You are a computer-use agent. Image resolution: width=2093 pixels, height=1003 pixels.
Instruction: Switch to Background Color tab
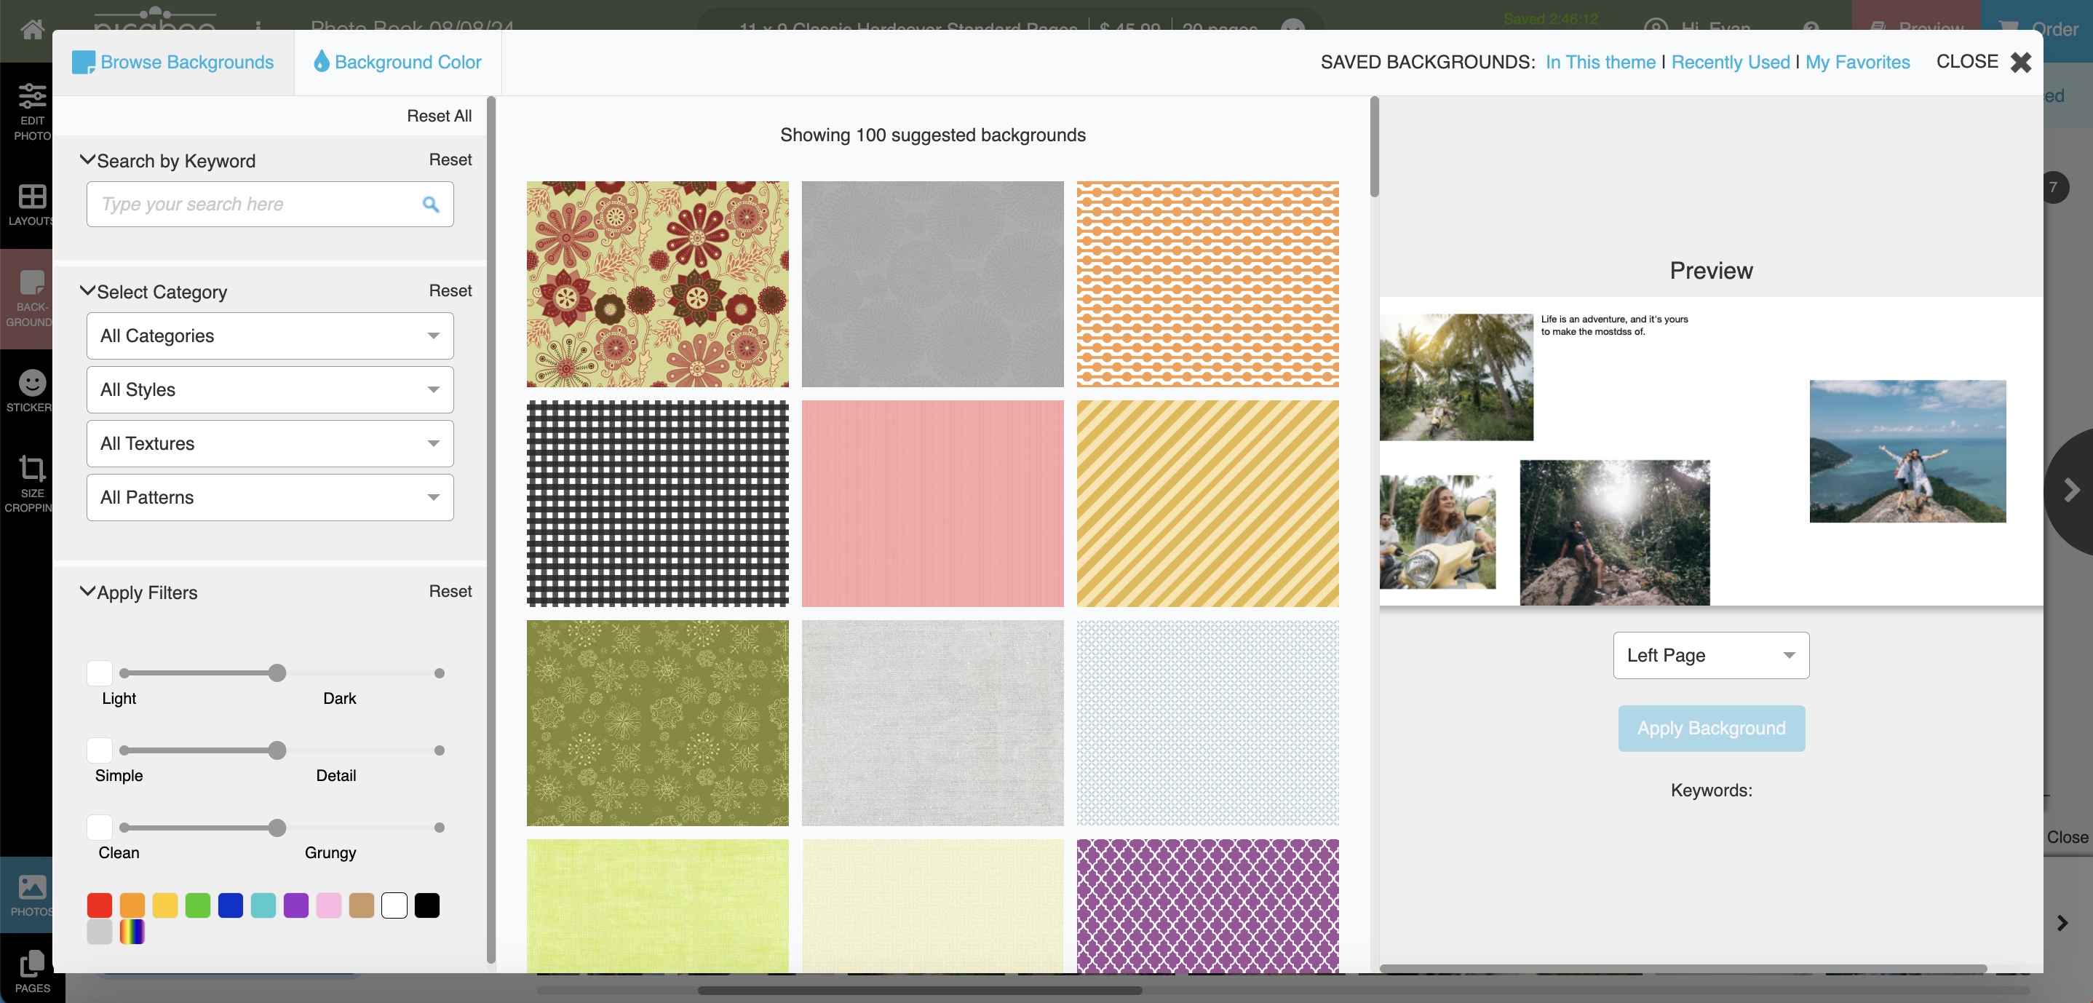[397, 62]
